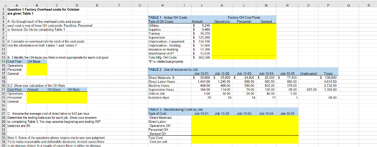Click Job 10-03 header in Table 2
The width and height of the screenshot is (377, 147).
[x=244, y=73]
